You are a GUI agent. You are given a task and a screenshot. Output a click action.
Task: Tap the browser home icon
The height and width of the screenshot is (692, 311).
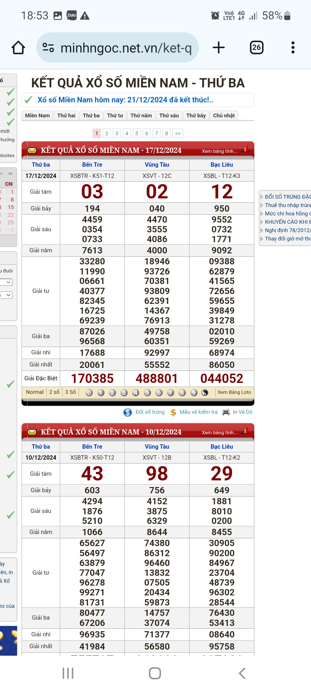(x=18, y=48)
